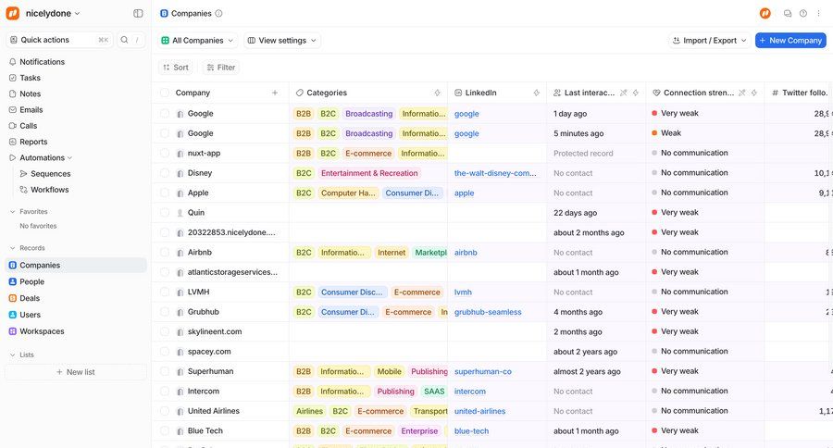Image resolution: width=833 pixels, height=448 pixels.
Task: Check the Airbnb row checkbox
Action: (165, 253)
